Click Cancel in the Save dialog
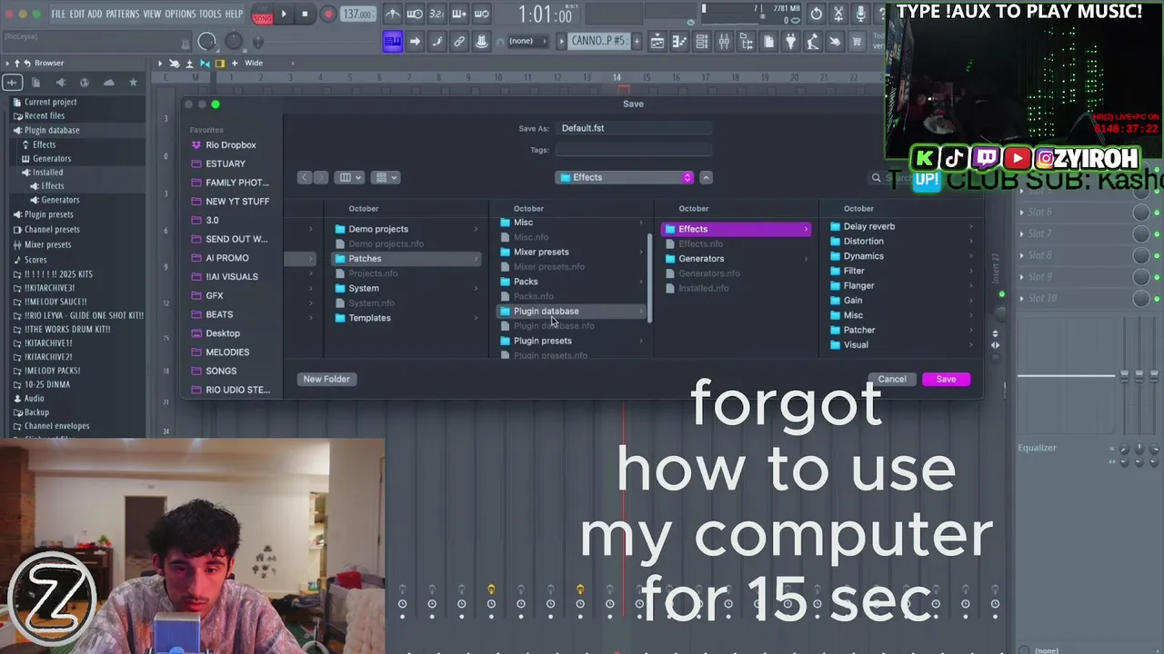The height and width of the screenshot is (654, 1164). [892, 379]
